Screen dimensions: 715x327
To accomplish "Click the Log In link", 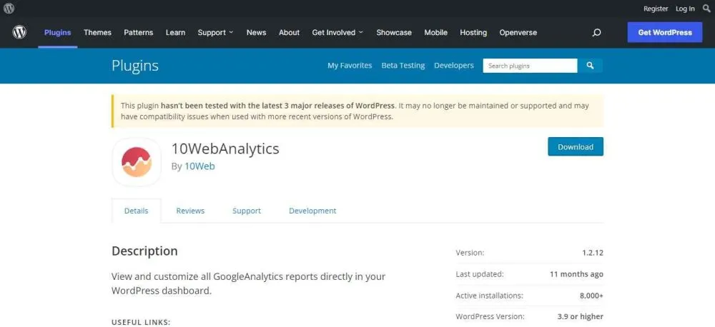I will [x=685, y=9].
